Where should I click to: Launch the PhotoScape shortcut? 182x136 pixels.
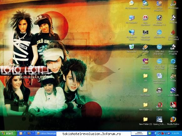click(173, 5)
